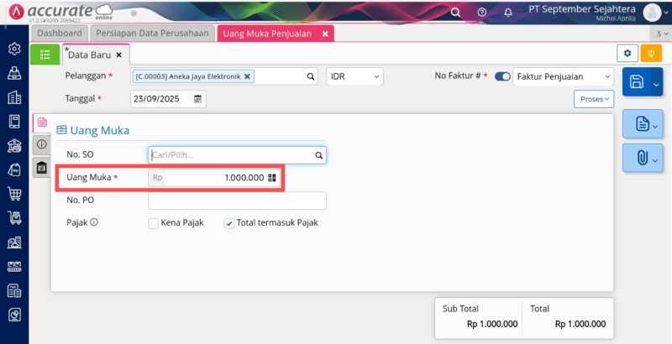Viewport: 672px width, 344px height.
Task: Open the calendar picker for Tanggal
Action: click(197, 99)
